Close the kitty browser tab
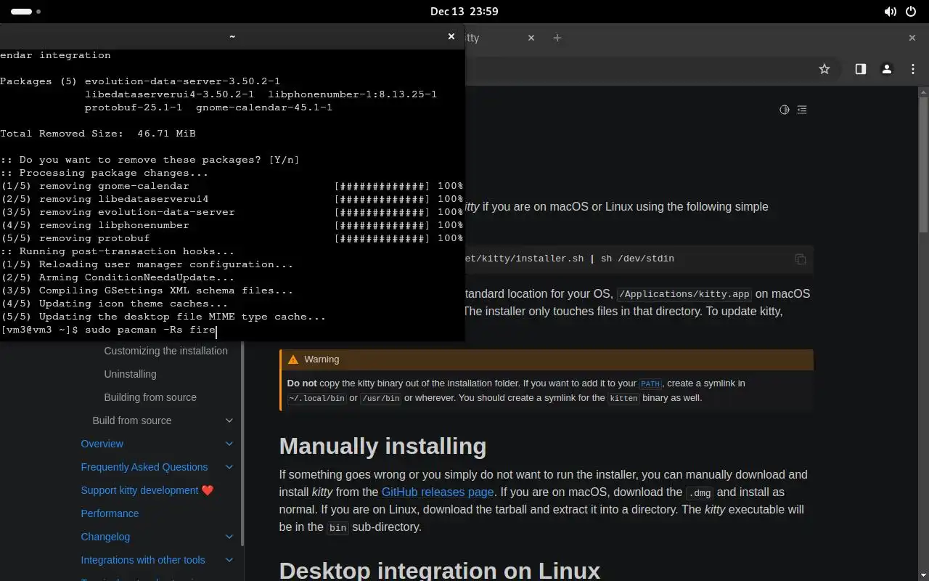This screenshot has height=581, width=929. click(x=531, y=38)
